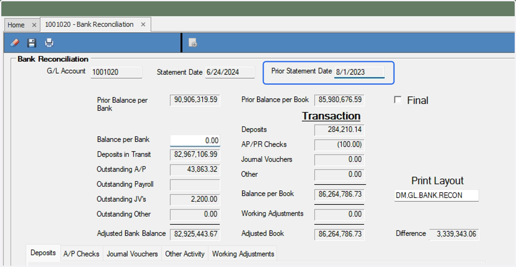
Task: Click the Bank Reconciliation group title
Action: [x=53, y=59]
